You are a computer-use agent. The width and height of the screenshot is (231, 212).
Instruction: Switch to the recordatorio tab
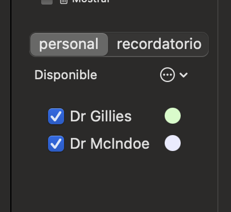[x=159, y=44]
